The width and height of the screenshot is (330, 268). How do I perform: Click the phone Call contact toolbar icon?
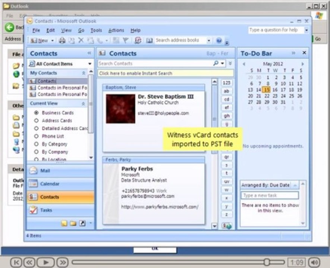click(100, 40)
